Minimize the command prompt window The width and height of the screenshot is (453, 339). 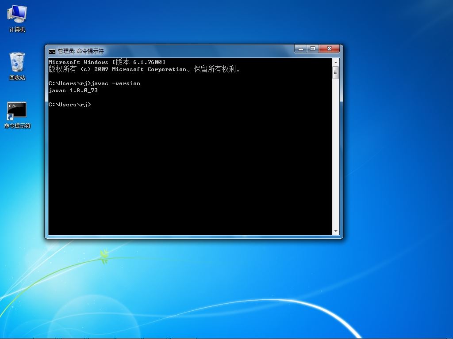301,49
